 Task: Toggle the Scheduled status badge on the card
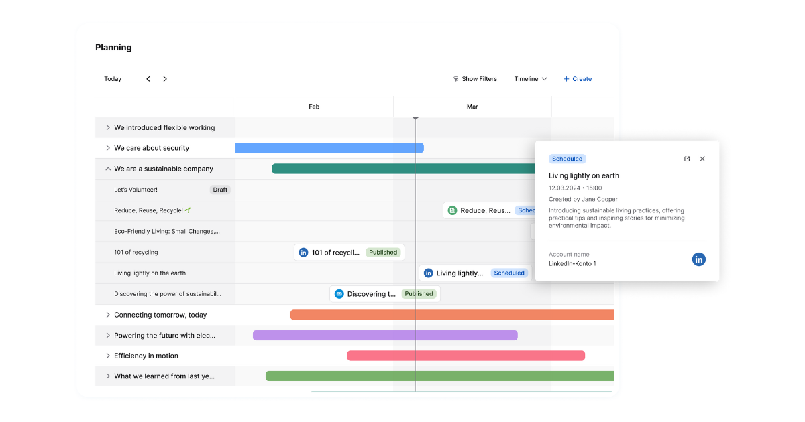[x=567, y=159]
